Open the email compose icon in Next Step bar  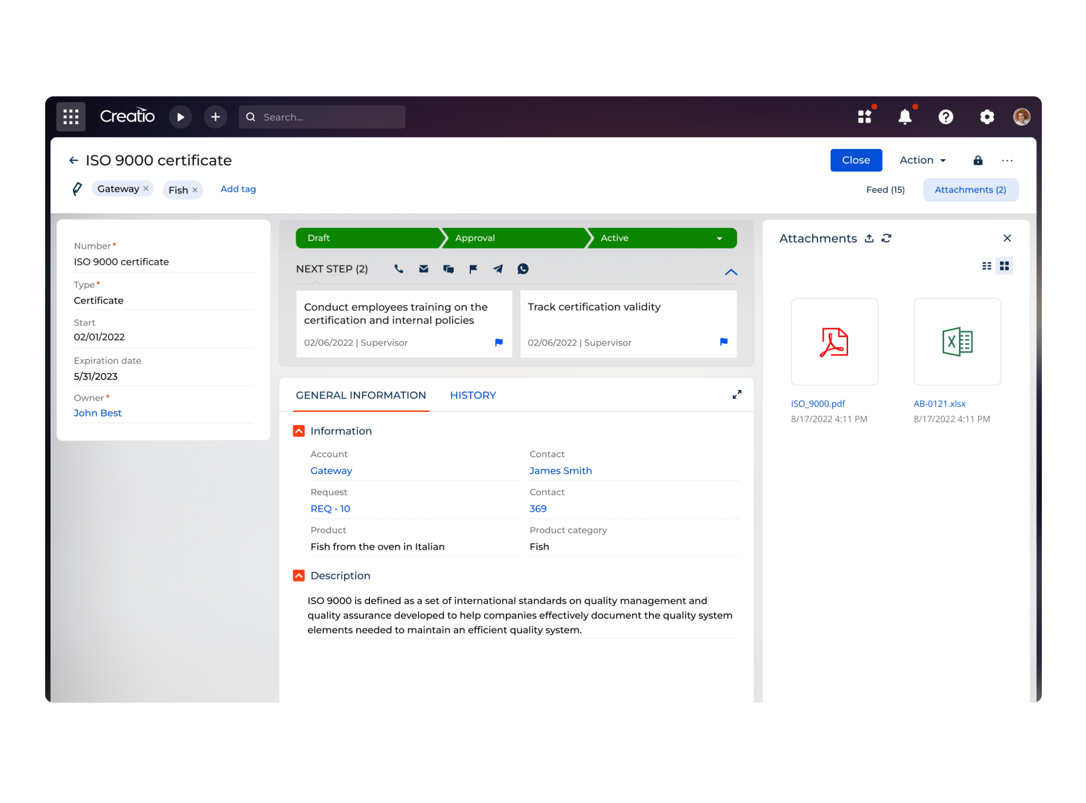point(424,269)
